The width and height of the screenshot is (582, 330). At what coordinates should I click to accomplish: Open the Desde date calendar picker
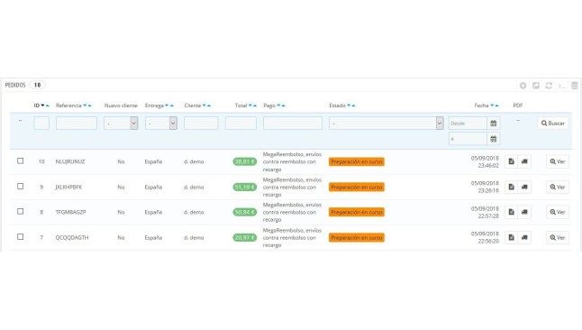[x=494, y=123]
